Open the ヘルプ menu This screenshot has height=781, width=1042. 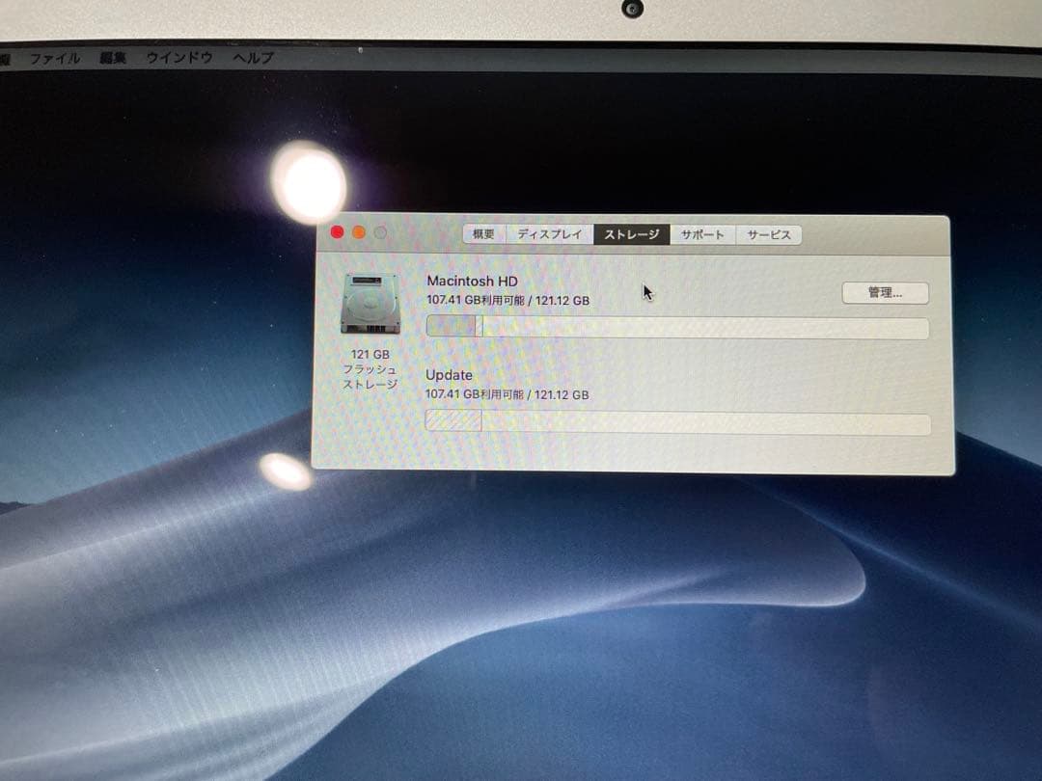(x=253, y=60)
